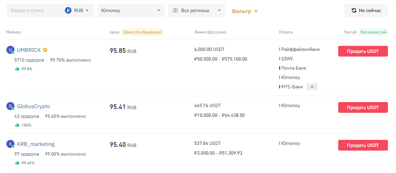
Task: Open KRB_marketing maker profile
Action: (x=36, y=144)
